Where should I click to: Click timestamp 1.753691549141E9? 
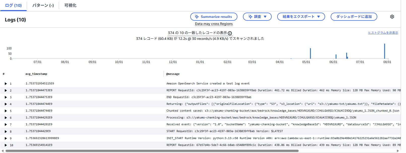[39, 145]
